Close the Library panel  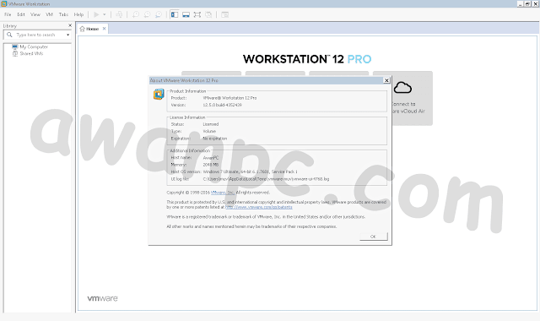click(70, 25)
